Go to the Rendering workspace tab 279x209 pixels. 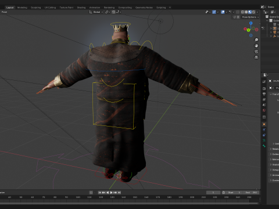coord(109,8)
